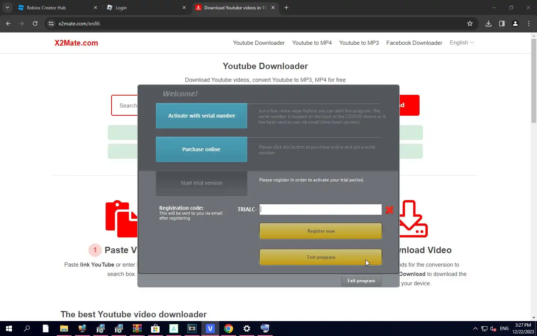Go forward in browser history
This screenshot has width=537, height=336.
coord(22,24)
